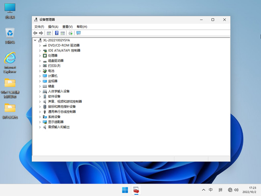The image size is (261, 196).
Task: Click the 系统设备 folder icon
Action: [45, 117]
